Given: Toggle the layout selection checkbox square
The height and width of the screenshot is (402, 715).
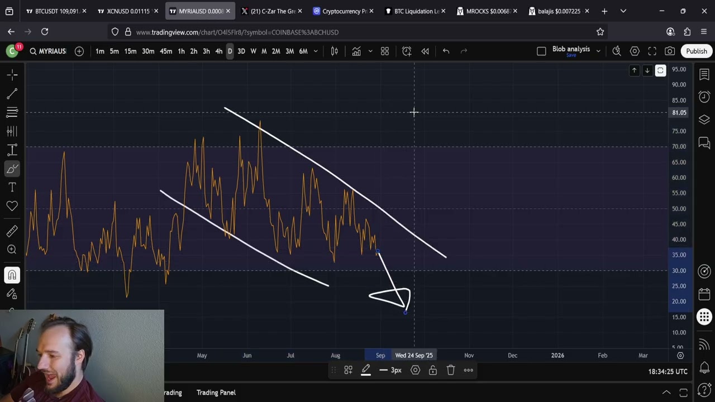Looking at the screenshot, I should click(x=541, y=51).
